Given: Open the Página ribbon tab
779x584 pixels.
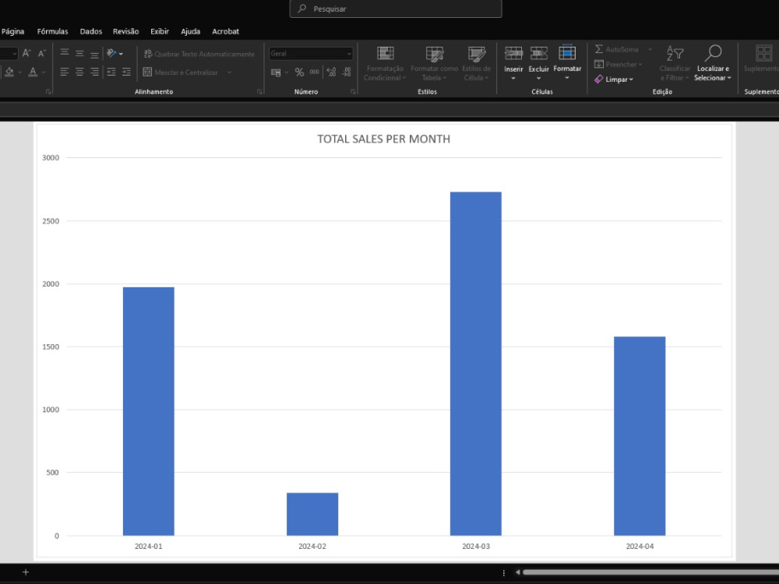Looking at the screenshot, I should [x=12, y=31].
